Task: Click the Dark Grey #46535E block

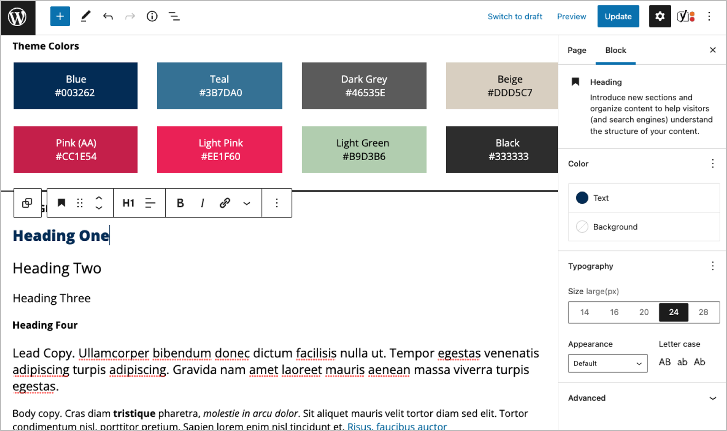Action: [364, 86]
